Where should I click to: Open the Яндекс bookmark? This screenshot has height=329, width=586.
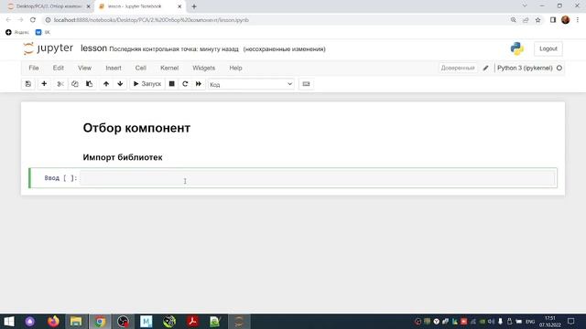pos(17,33)
